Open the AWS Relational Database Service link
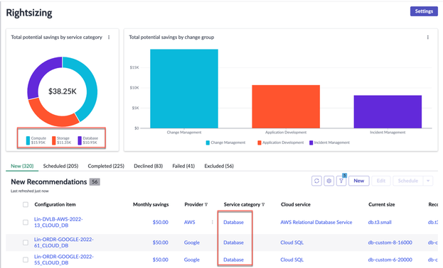 tap(316, 223)
